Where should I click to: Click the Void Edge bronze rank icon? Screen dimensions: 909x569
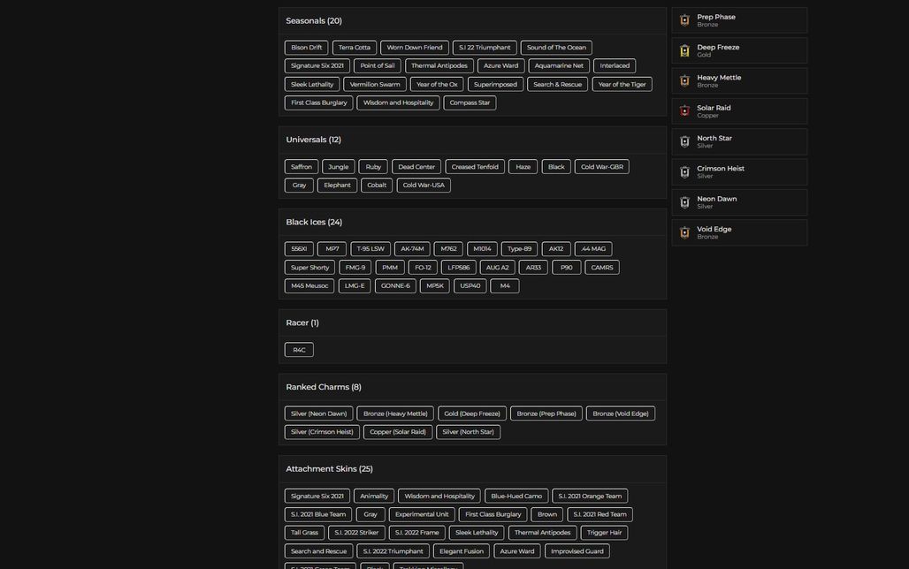(684, 232)
